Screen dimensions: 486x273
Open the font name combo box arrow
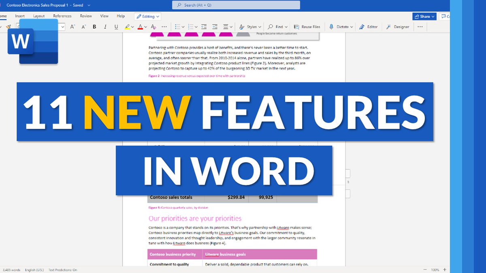point(62,27)
